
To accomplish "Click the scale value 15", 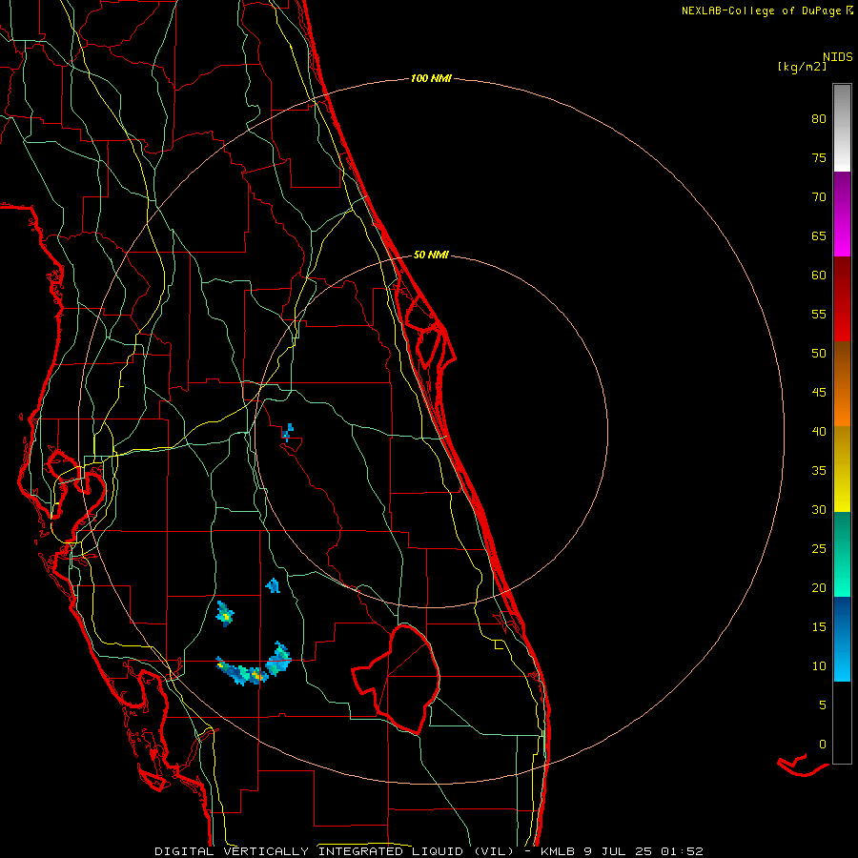I will (x=819, y=627).
